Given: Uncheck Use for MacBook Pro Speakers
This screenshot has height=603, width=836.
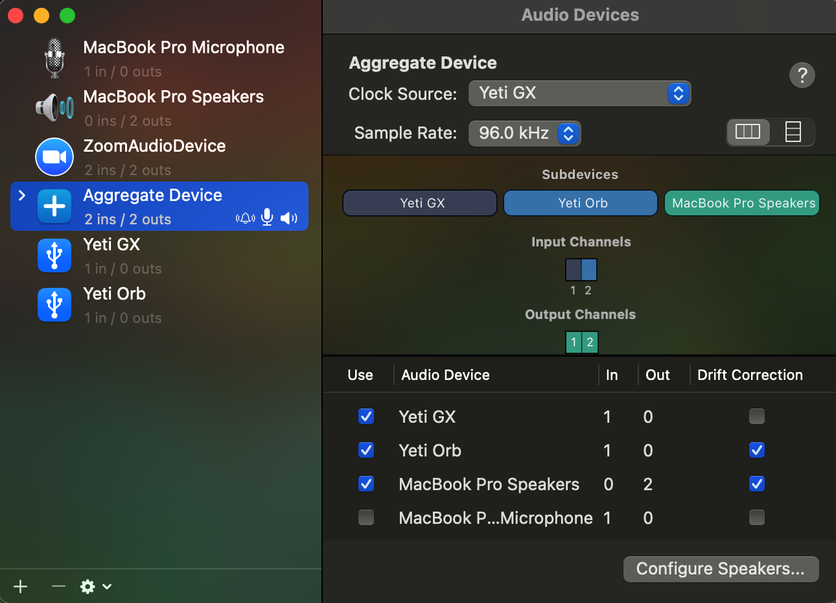Looking at the screenshot, I should pos(366,484).
